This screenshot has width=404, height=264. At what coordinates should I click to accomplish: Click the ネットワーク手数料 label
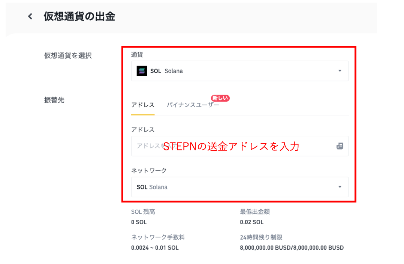click(x=158, y=237)
